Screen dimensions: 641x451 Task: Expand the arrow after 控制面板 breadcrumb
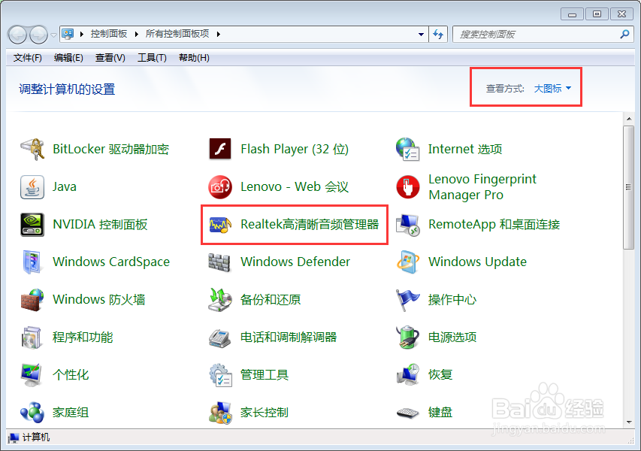137,35
